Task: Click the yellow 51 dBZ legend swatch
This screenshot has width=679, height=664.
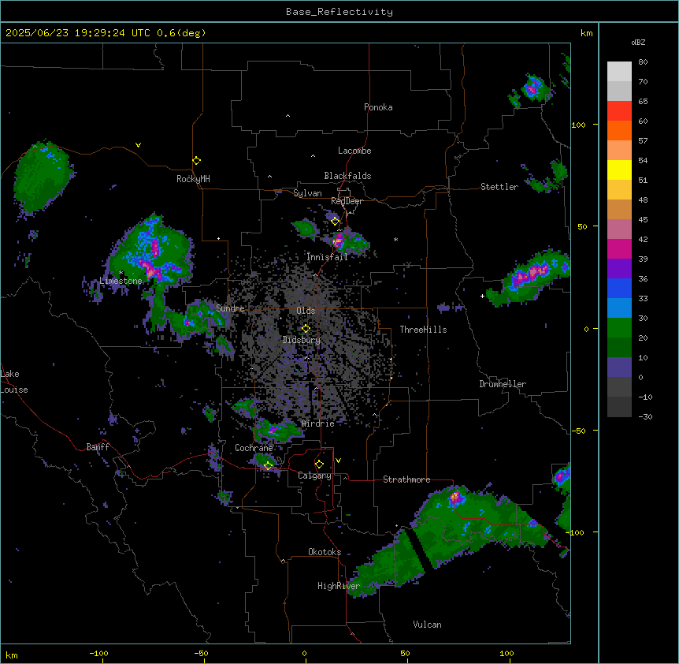Action: point(619,170)
